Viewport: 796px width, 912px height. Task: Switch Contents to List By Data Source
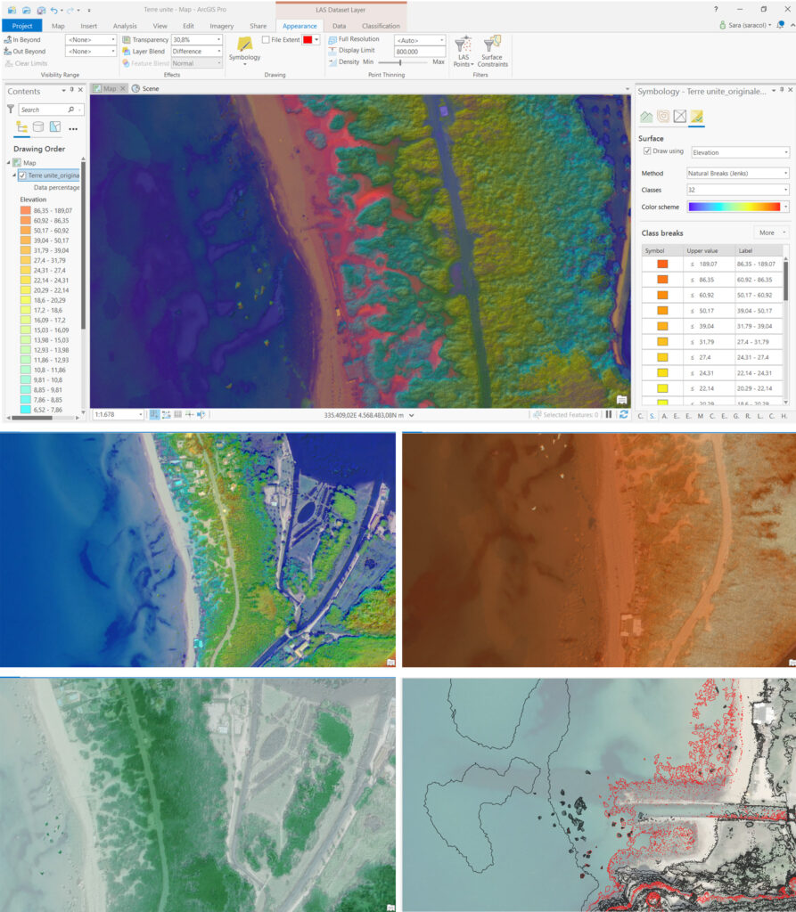coord(38,127)
